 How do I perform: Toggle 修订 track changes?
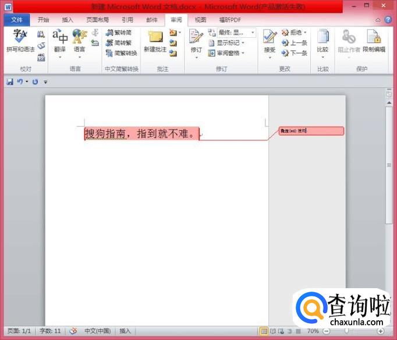pyautogui.click(x=196, y=41)
